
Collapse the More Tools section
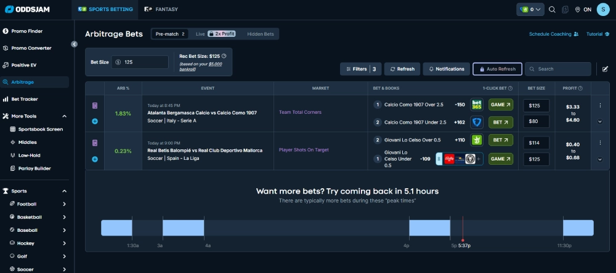coord(64,116)
